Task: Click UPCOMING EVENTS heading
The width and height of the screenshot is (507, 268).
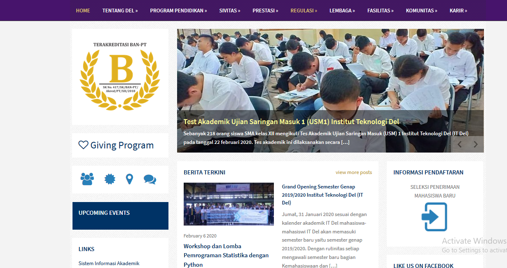Action: click(x=104, y=213)
